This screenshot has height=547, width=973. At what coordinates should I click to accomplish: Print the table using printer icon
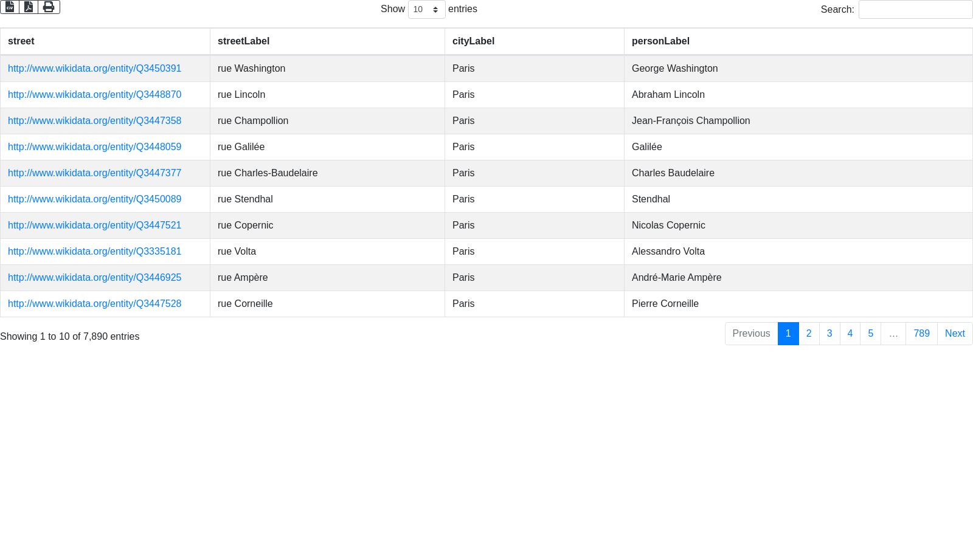click(49, 7)
